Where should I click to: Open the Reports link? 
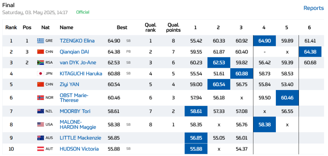point(313,8)
